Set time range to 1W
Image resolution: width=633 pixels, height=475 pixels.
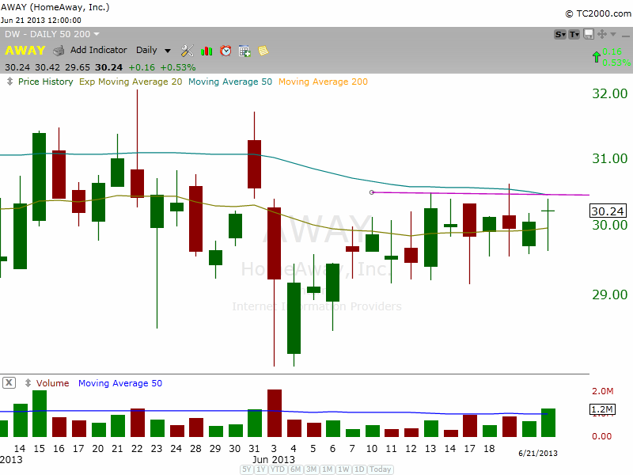pyautogui.click(x=343, y=469)
